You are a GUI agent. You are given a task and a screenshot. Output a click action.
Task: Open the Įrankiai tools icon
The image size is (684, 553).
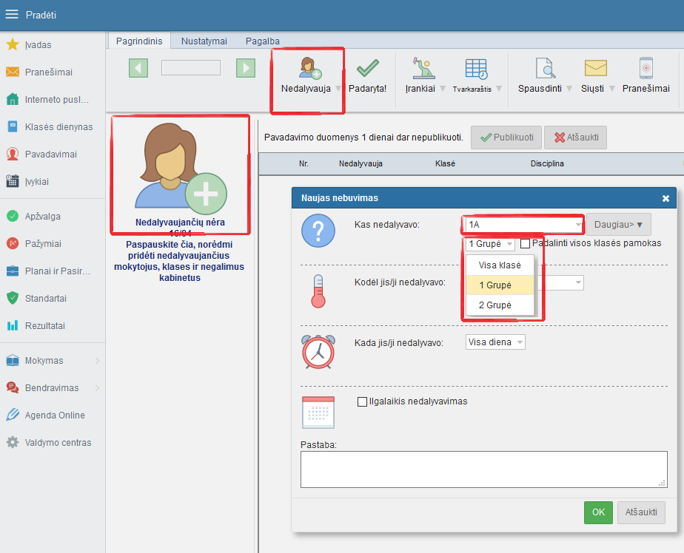coord(423,69)
